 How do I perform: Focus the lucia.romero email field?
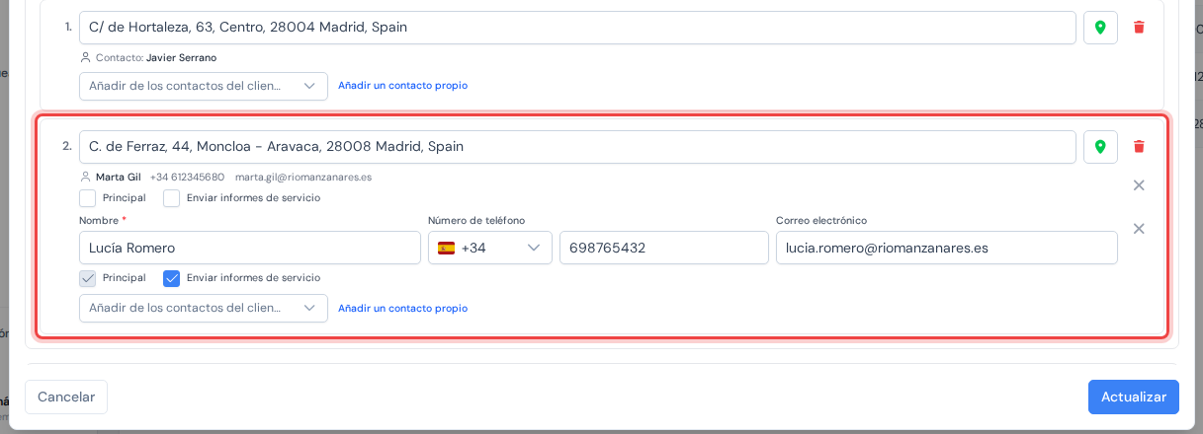point(947,248)
